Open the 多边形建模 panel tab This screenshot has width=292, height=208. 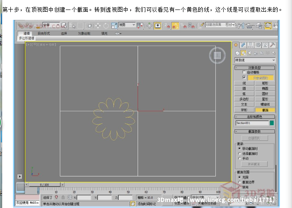(27, 38)
